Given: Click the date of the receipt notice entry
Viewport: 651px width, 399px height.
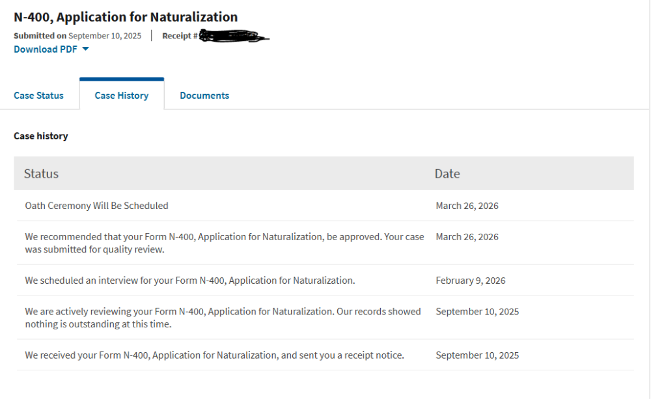Looking at the screenshot, I should pos(477,355).
